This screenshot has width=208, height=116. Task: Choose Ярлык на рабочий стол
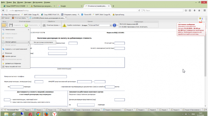pyautogui.click(x=16, y=66)
